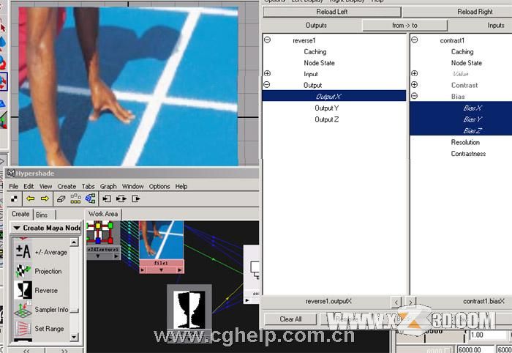
Task: Create a Set Range node
Action: click(39, 329)
